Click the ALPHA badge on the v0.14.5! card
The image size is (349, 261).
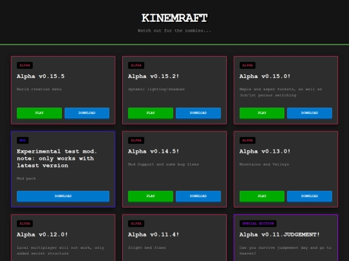pos(136,140)
